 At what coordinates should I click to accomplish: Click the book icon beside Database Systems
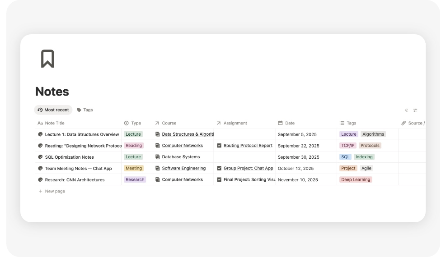pos(157,157)
